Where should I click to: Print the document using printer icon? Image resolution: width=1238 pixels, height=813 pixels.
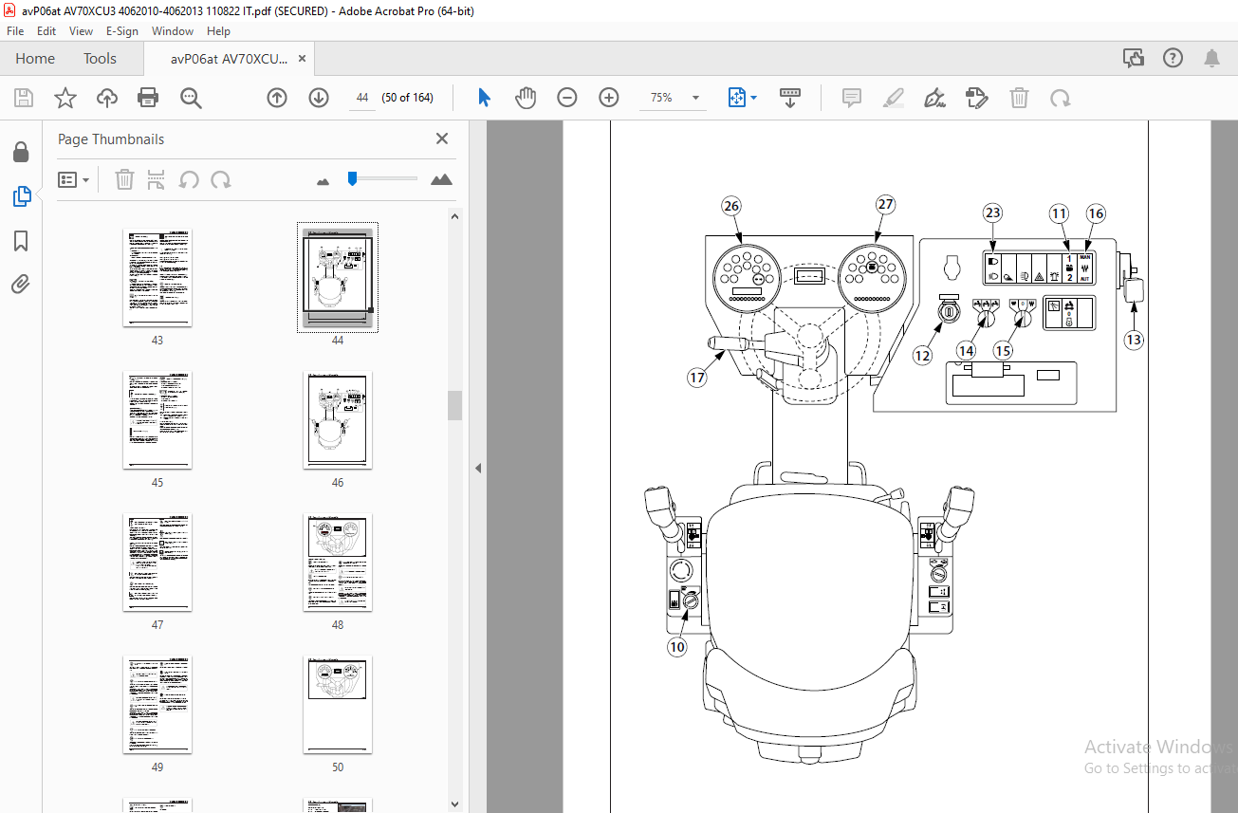point(148,98)
